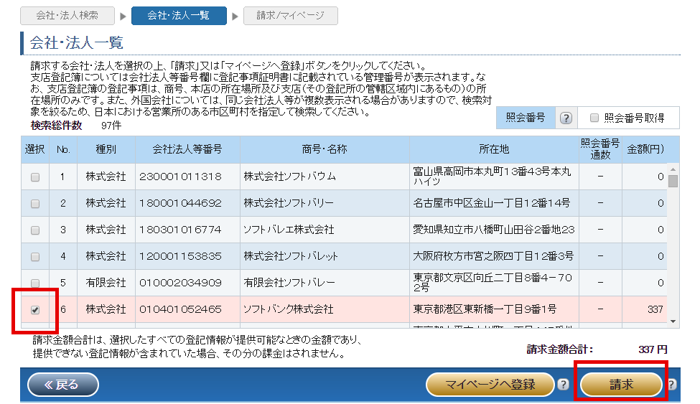Click company number 180001044692
Viewport: 700px width, 404px height.
[180, 203]
